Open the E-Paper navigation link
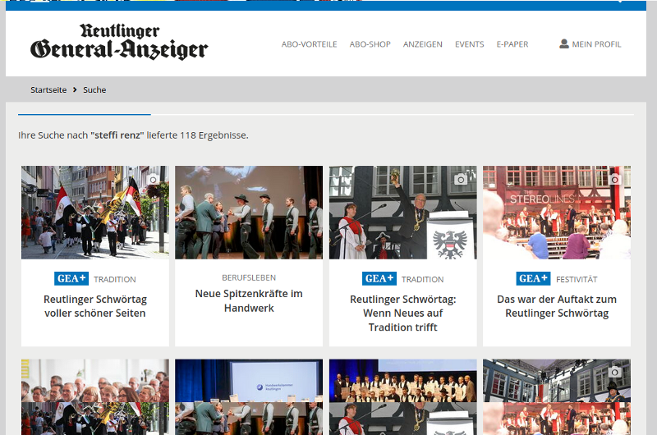The image size is (657, 435). (512, 44)
